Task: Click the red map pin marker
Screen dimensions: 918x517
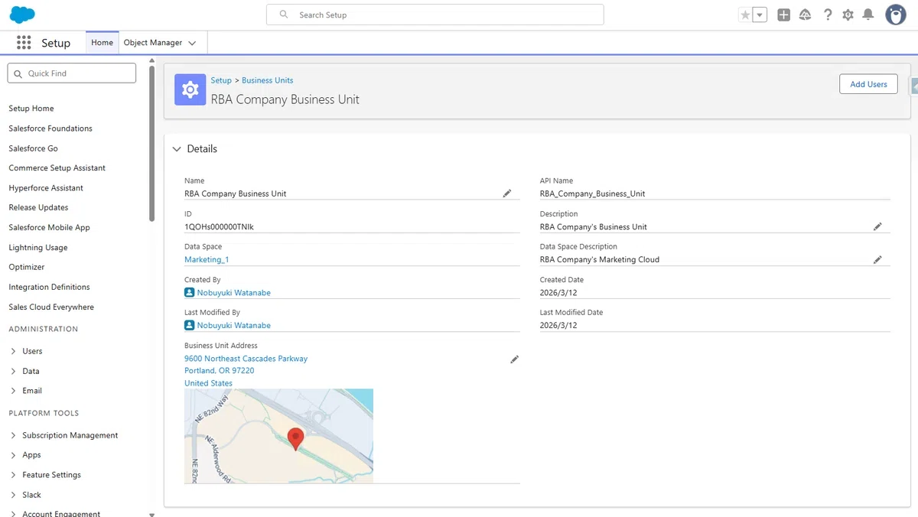Action: (x=295, y=439)
